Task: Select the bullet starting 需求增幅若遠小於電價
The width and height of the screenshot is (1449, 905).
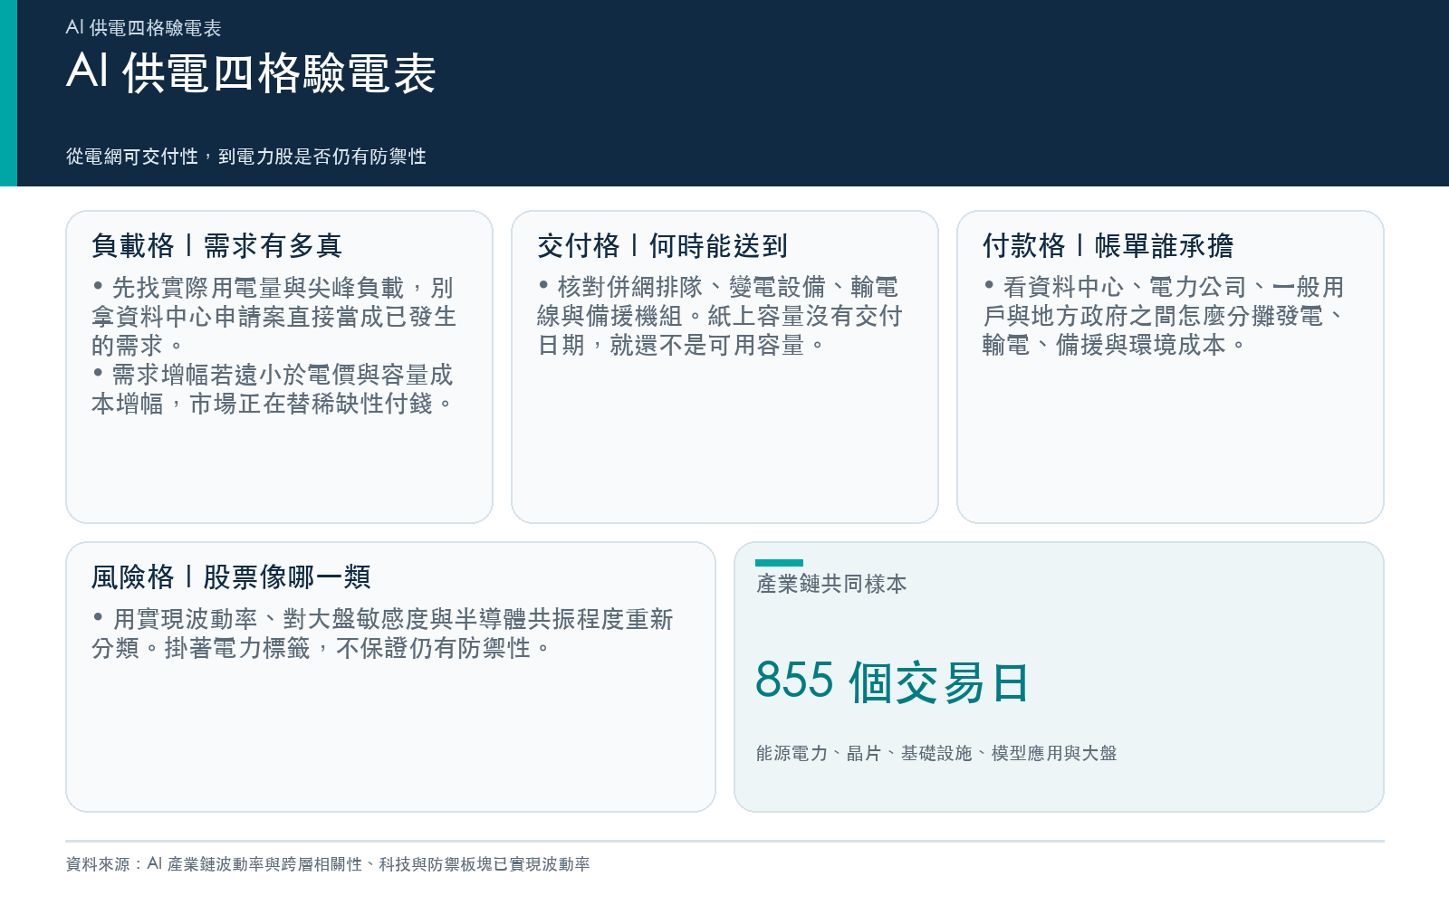Action: pyautogui.click(x=273, y=389)
